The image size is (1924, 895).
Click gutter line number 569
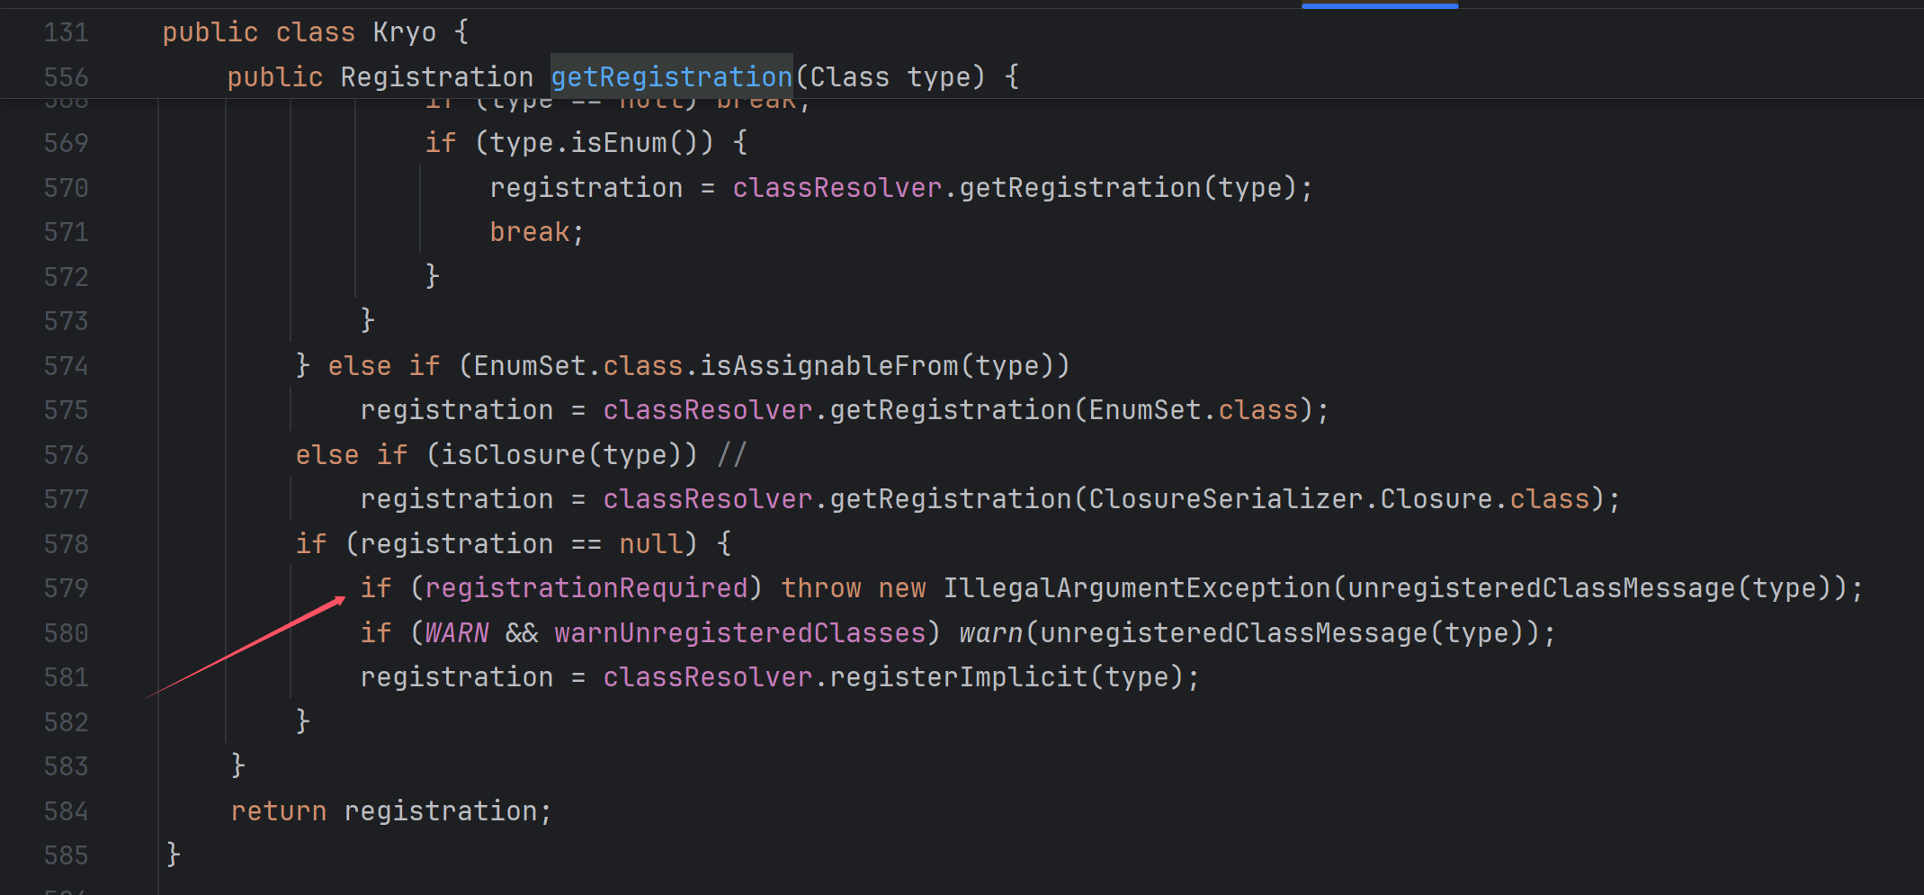(67, 143)
